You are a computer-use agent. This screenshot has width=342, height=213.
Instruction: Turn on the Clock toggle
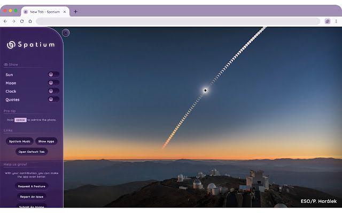[x=53, y=91]
